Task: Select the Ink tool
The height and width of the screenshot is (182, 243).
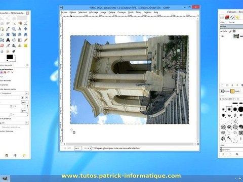Action: point(14,45)
